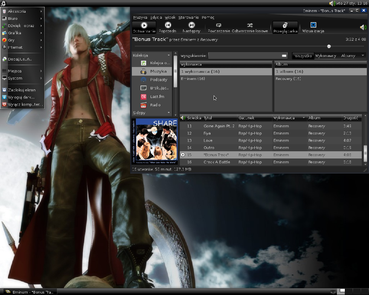Click Zablokuj ekran to lock screen
369x295 pixels.
[x=22, y=90]
